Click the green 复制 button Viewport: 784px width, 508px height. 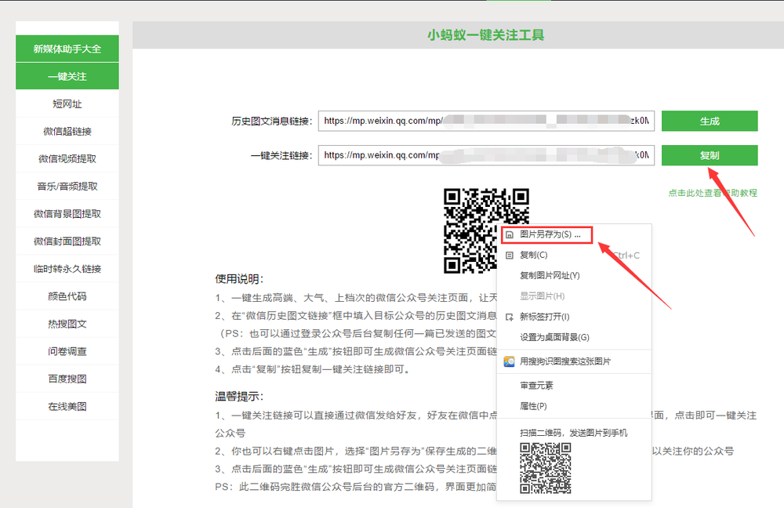tap(710, 155)
